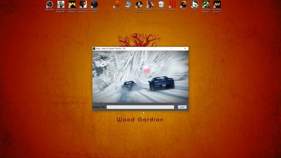Click the snowy racing cars banner image

[x=140, y=76]
